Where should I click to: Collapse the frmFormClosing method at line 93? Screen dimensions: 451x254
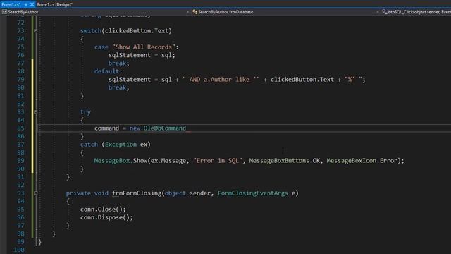click(x=36, y=193)
